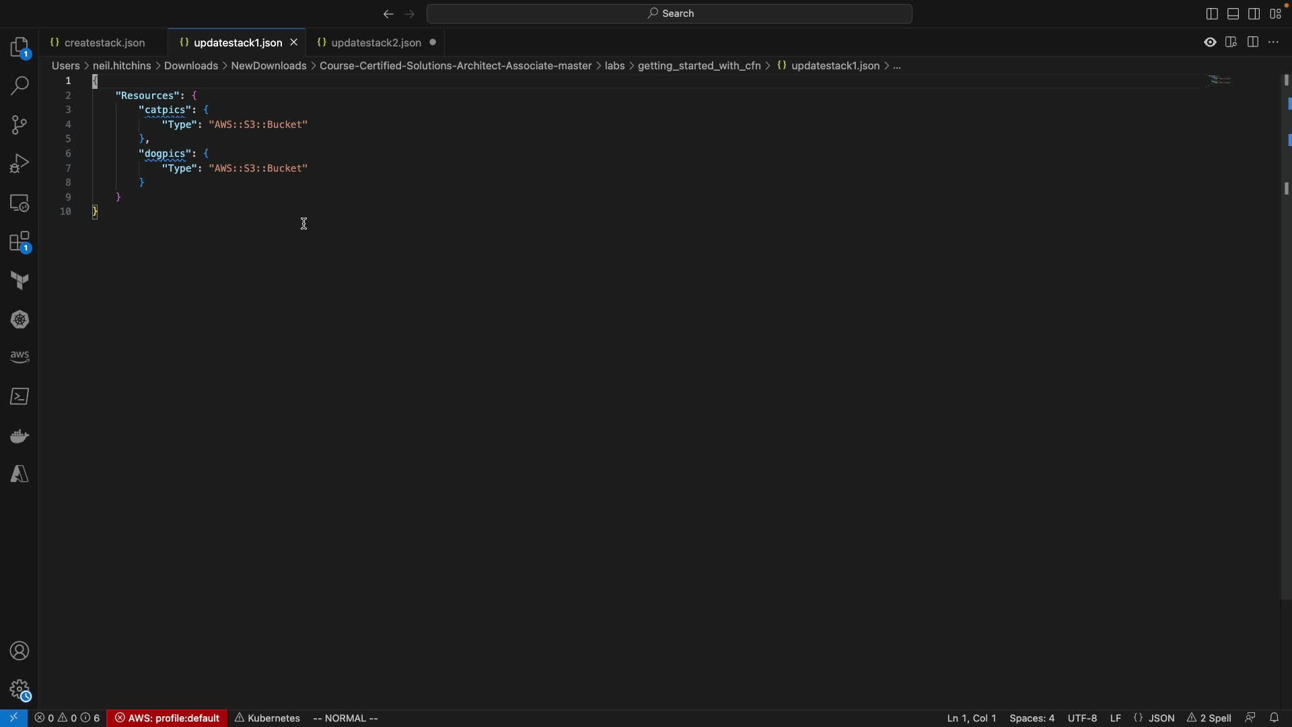Screen dimensions: 1292x727
Task: Open the Source Control view
Action: [20, 125]
